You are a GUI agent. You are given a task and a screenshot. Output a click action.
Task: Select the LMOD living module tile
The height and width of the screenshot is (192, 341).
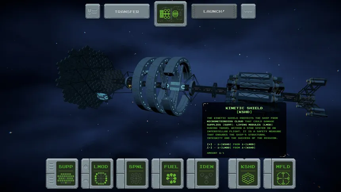tap(101, 173)
